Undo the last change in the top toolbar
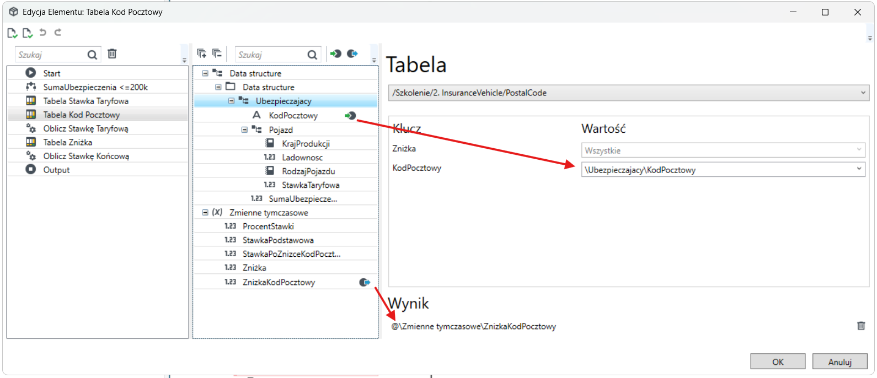877x378 pixels. pyautogui.click(x=42, y=33)
